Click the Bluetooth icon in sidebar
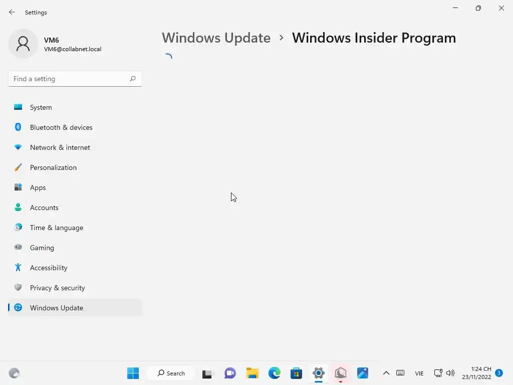The image size is (513, 385). tap(18, 127)
